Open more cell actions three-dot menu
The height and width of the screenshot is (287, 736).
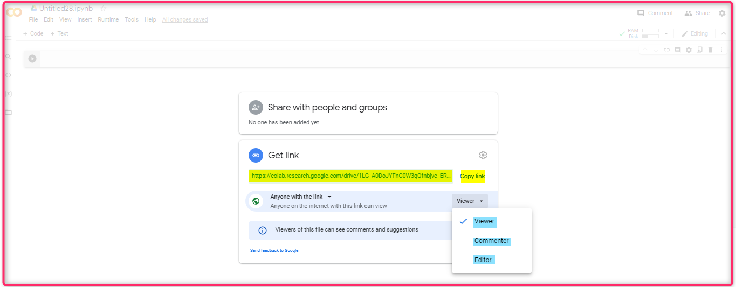721,50
